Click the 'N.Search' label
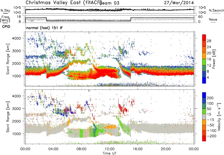The width and height of the screenshot is (224, 155). point(216,10)
